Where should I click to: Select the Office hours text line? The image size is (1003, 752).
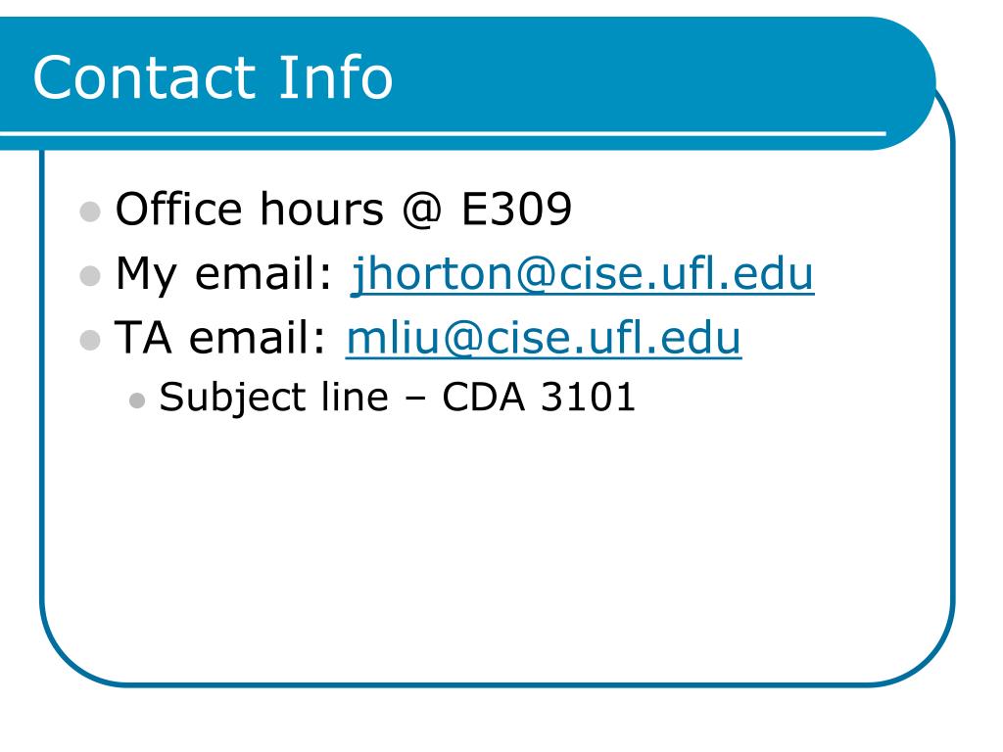[344, 210]
